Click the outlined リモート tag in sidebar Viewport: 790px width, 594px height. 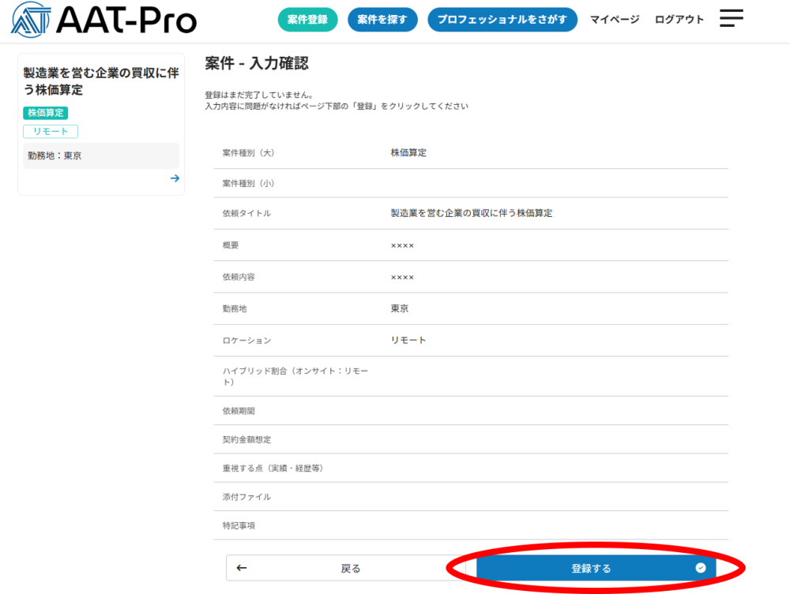[x=51, y=132]
